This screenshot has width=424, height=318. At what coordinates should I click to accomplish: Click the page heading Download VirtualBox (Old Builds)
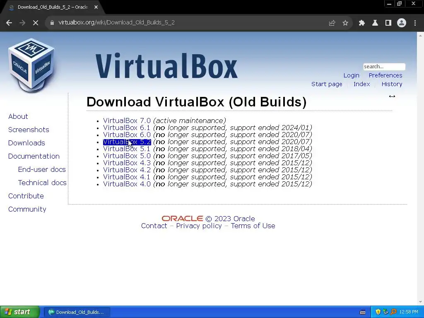click(x=197, y=102)
